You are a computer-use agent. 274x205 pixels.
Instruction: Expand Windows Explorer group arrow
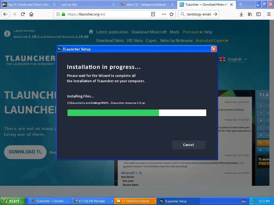coord(155,201)
